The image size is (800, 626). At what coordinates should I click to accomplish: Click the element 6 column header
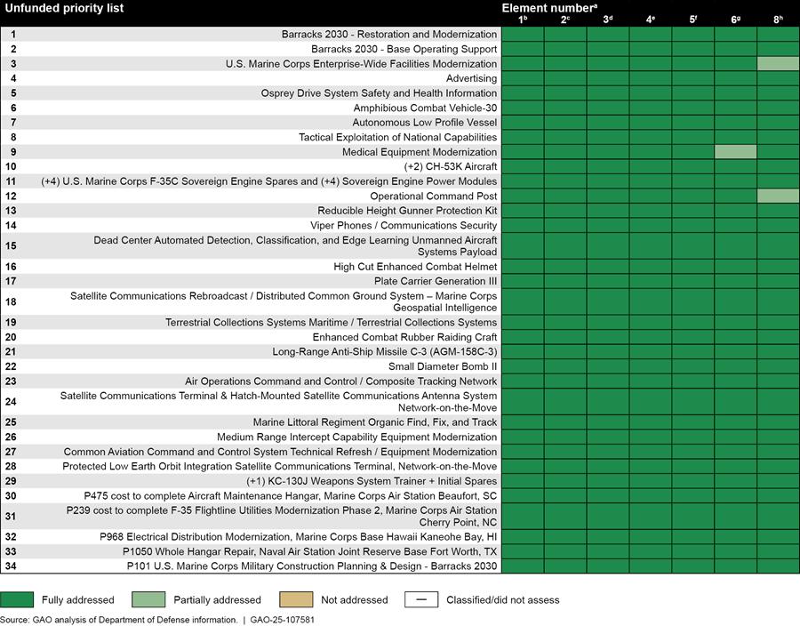(x=735, y=19)
